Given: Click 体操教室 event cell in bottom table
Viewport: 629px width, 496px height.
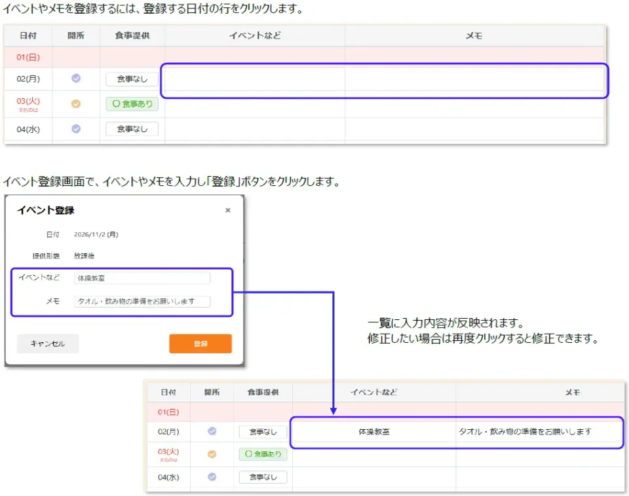Looking at the screenshot, I should (374, 431).
